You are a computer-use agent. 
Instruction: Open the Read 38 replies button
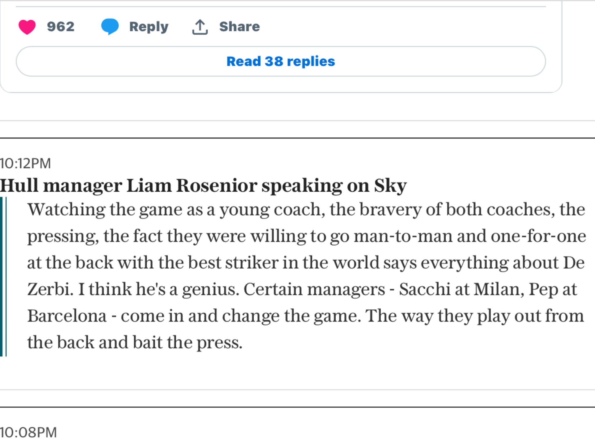tap(281, 61)
